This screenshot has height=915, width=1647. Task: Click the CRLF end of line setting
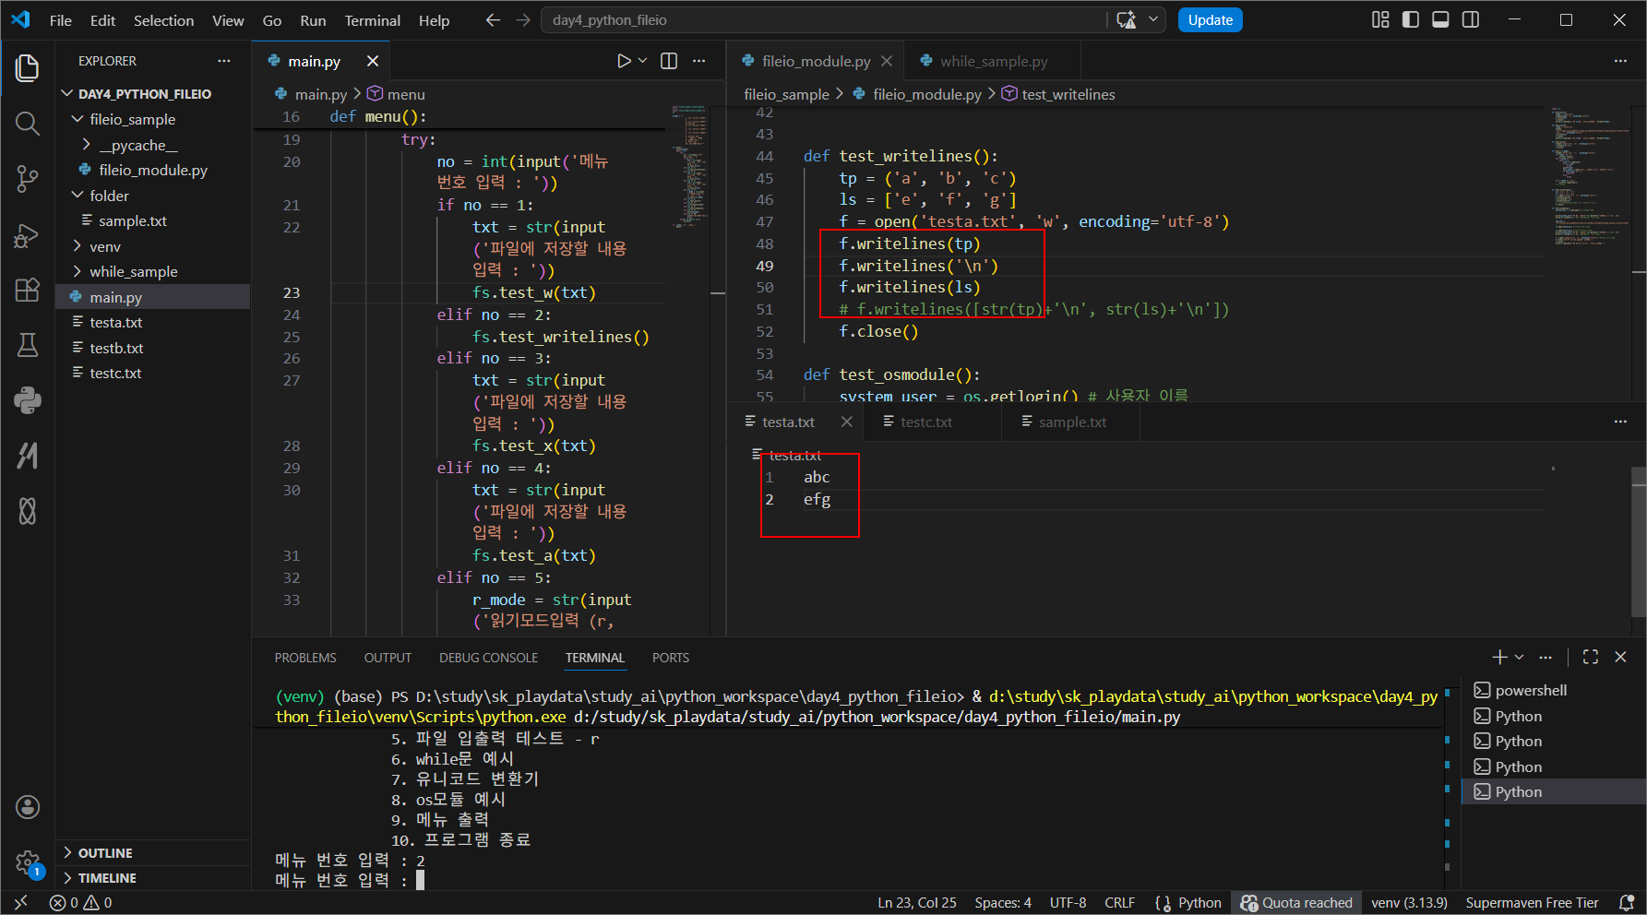pos(1120,903)
